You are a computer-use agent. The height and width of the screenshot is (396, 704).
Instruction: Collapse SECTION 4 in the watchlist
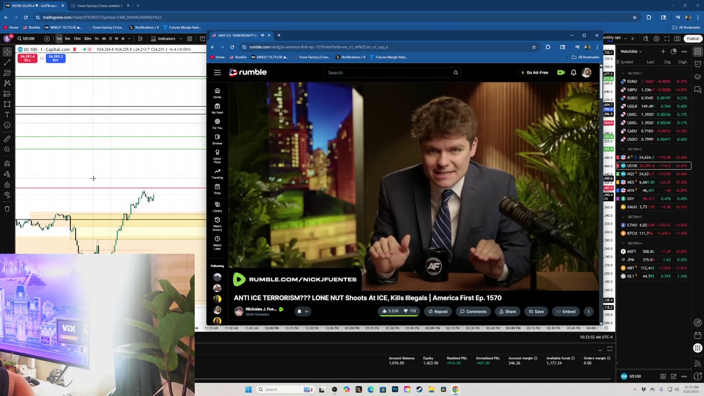point(623,243)
